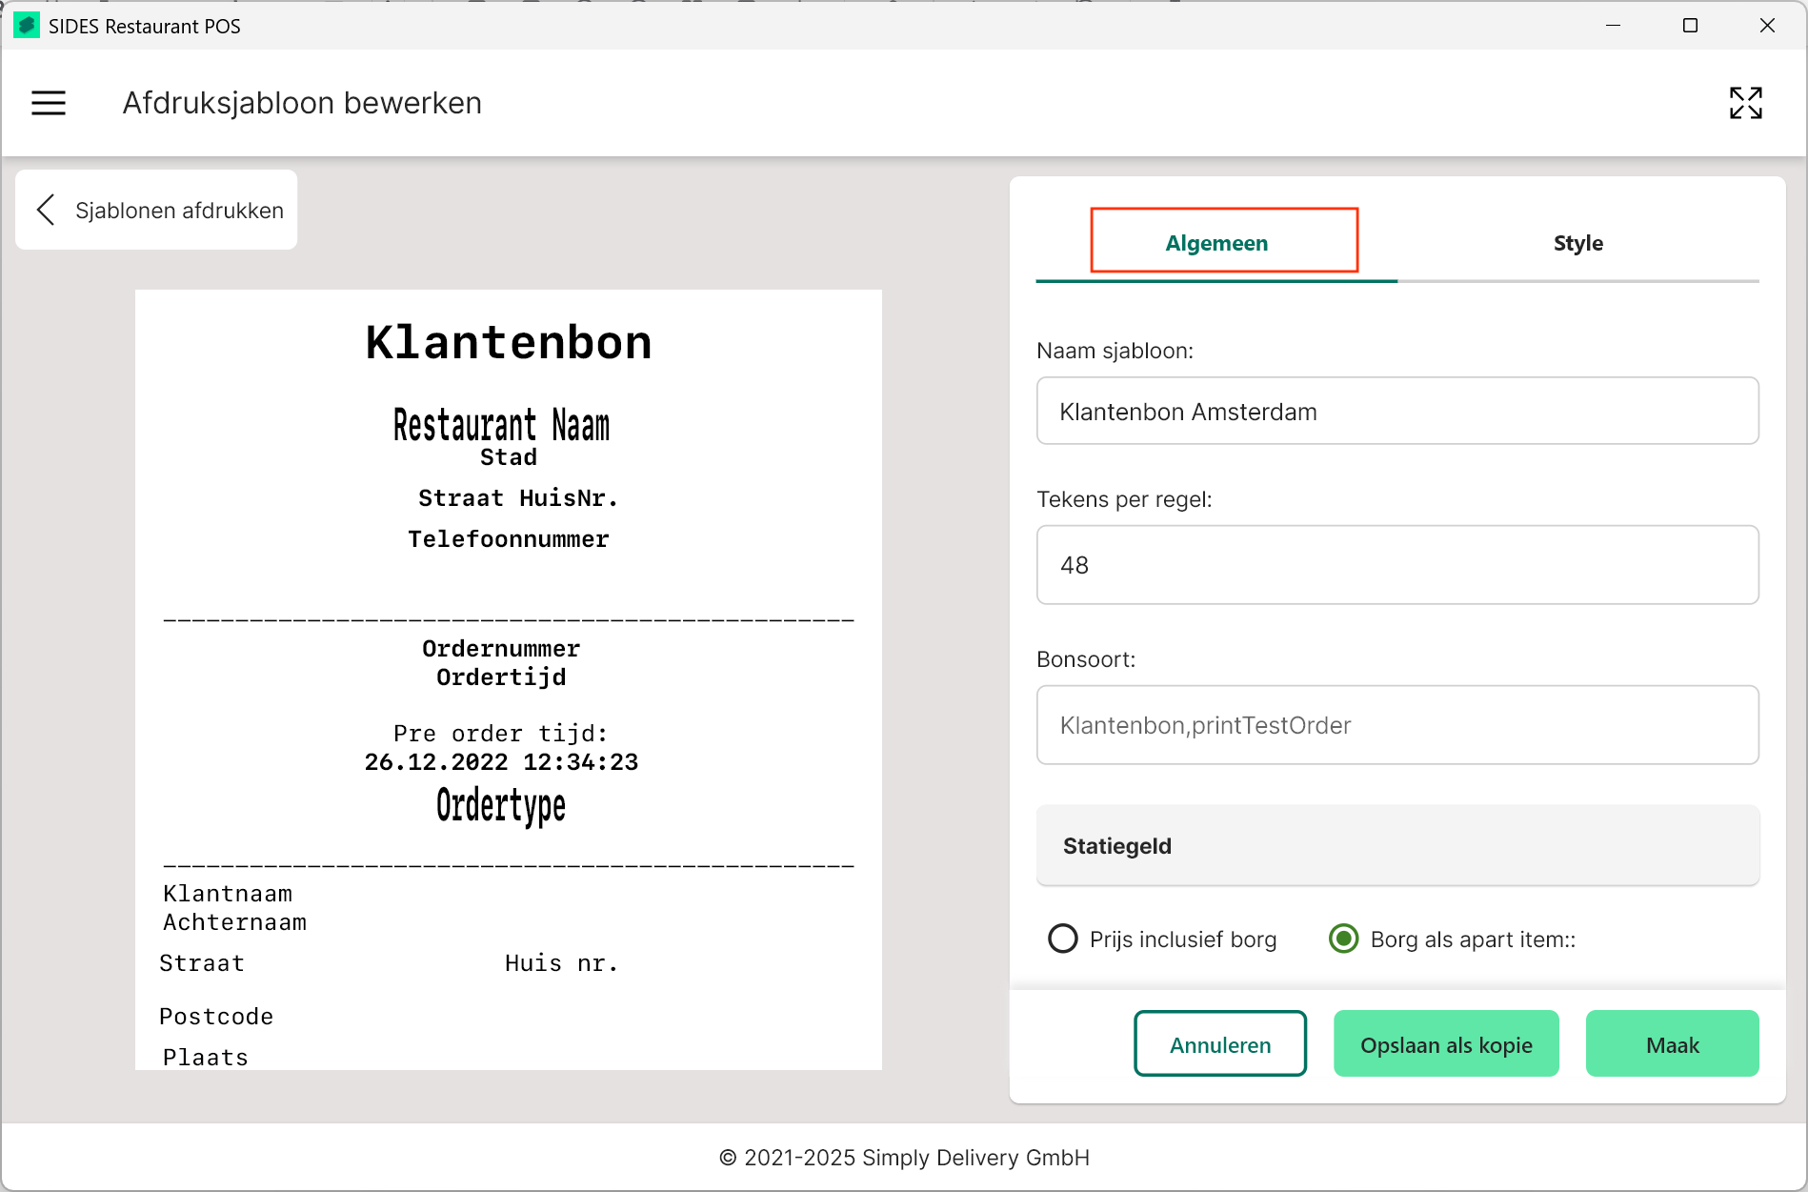Switch to the Algemeen tab
1808x1192 pixels.
[1216, 243]
